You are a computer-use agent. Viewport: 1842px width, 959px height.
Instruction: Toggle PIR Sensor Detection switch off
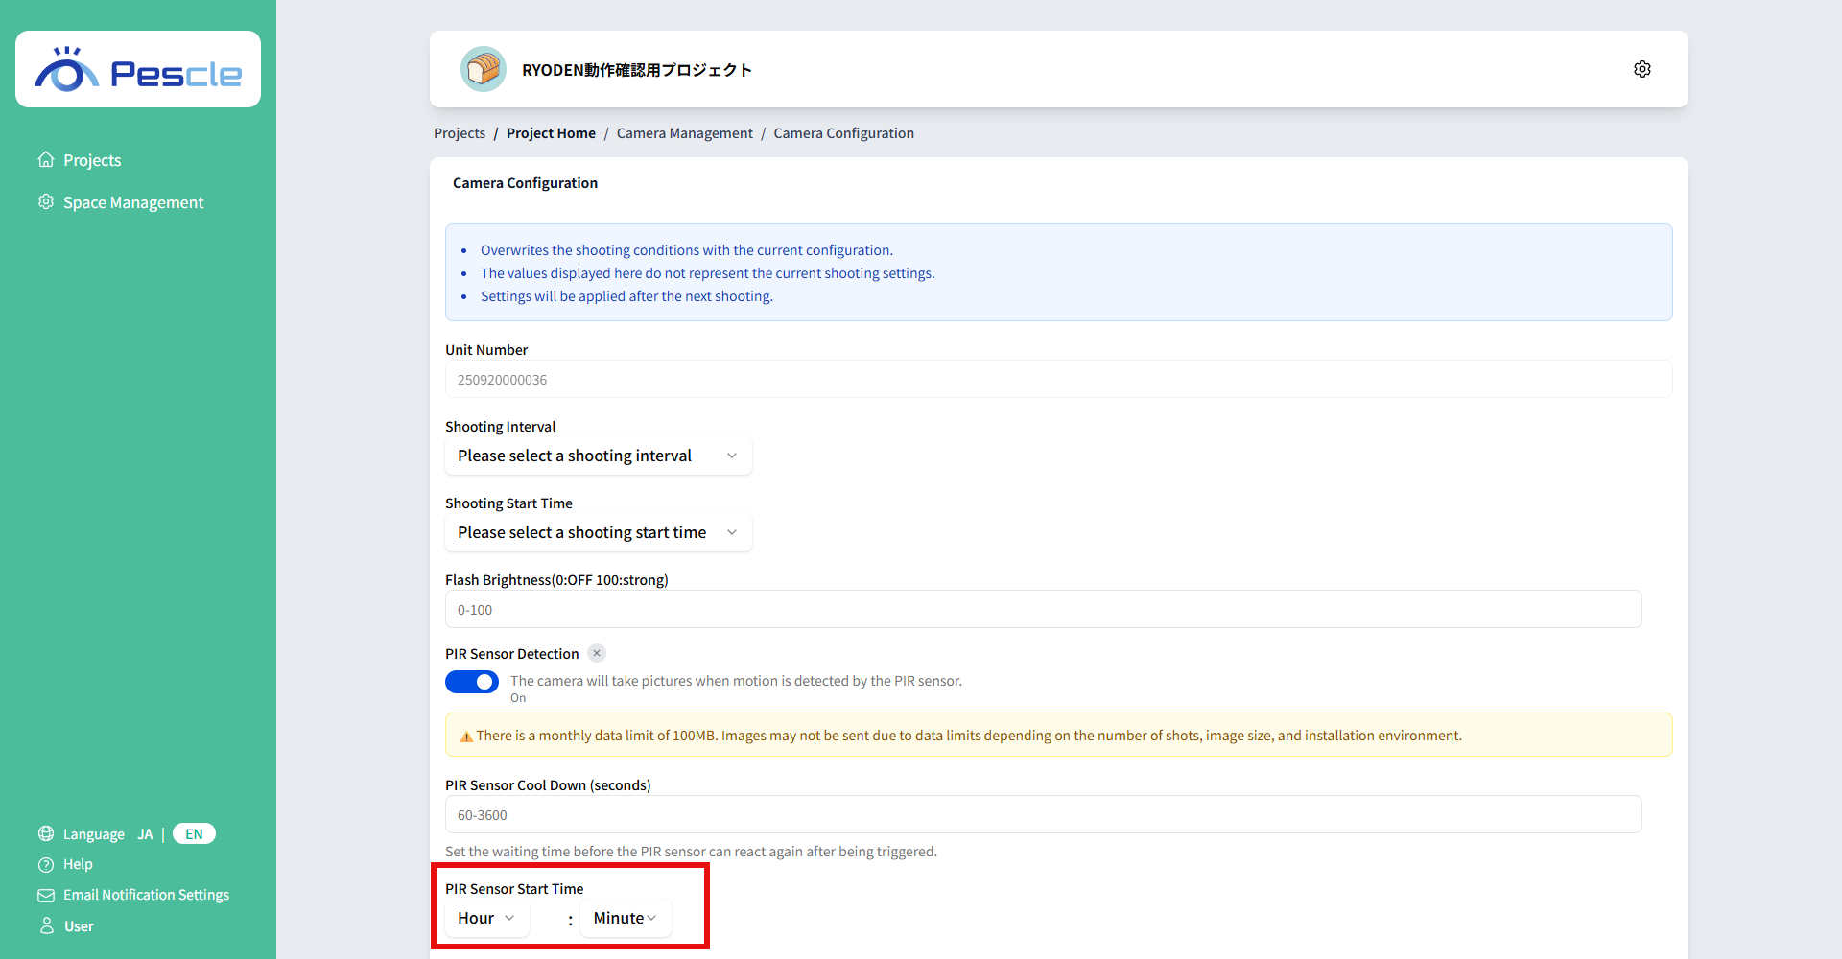pyautogui.click(x=472, y=682)
